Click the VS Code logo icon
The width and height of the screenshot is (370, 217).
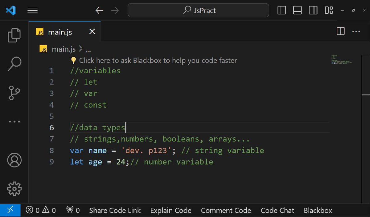11,11
